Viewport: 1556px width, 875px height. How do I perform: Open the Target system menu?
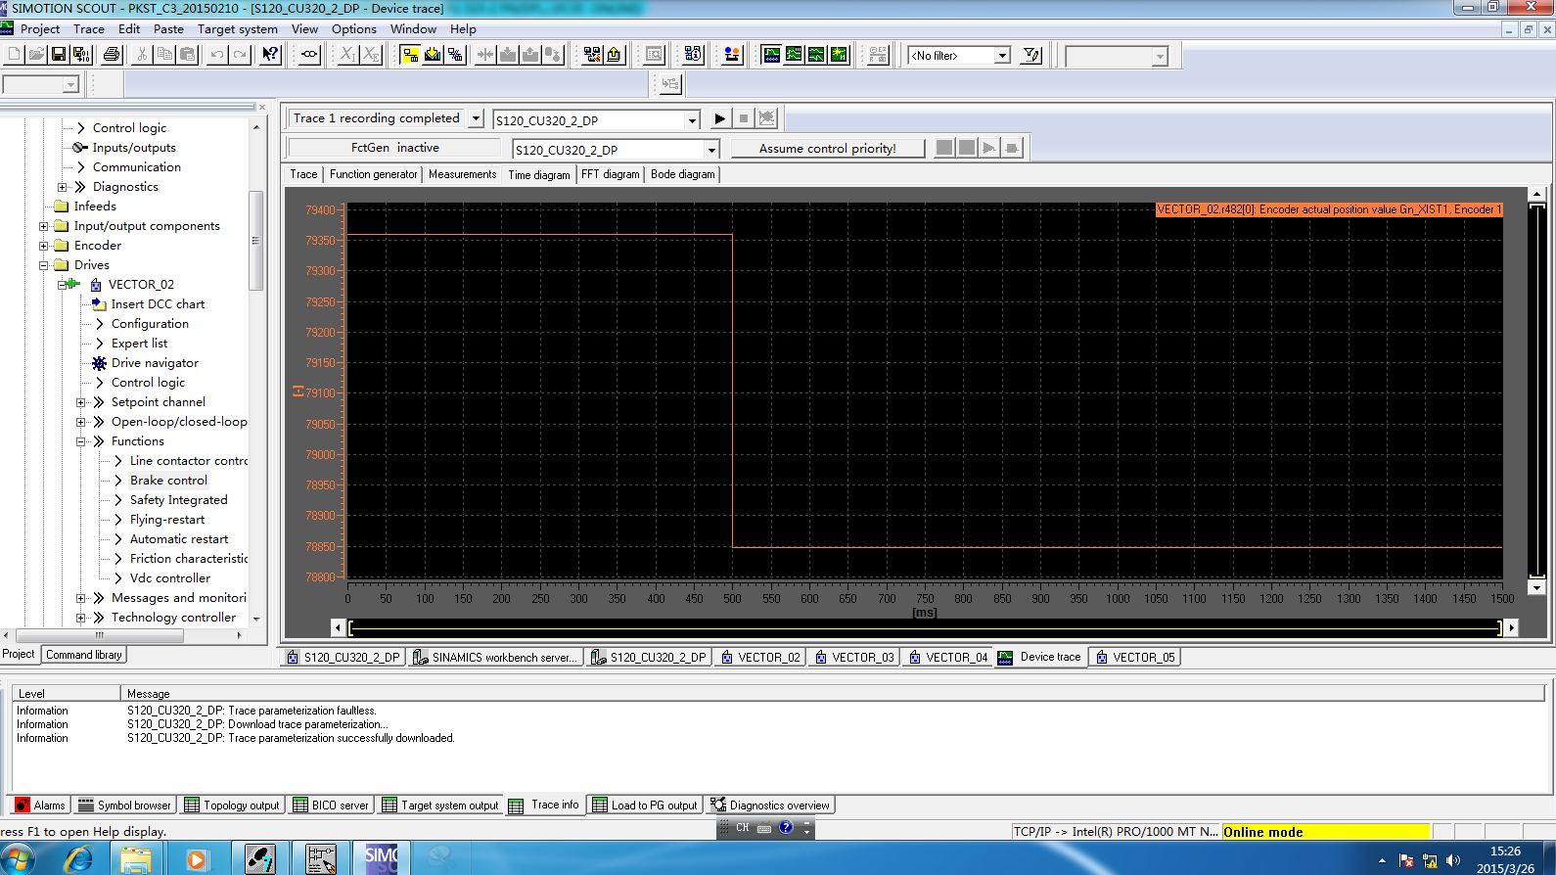pyautogui.click(x=237, y=29)
